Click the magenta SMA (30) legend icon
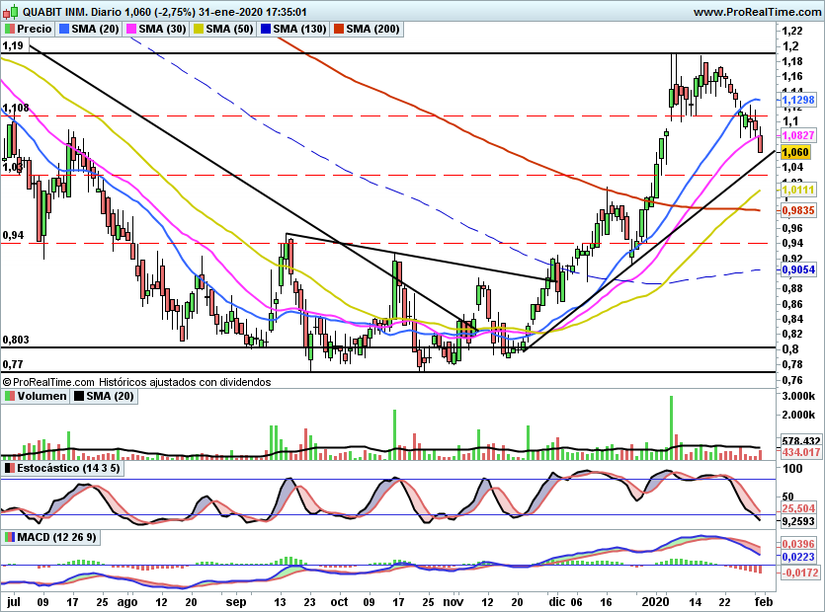825x612 pixels. pos(130,29)
